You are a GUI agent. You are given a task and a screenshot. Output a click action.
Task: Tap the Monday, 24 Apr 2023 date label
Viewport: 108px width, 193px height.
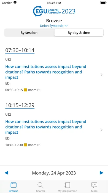point(54,173)
